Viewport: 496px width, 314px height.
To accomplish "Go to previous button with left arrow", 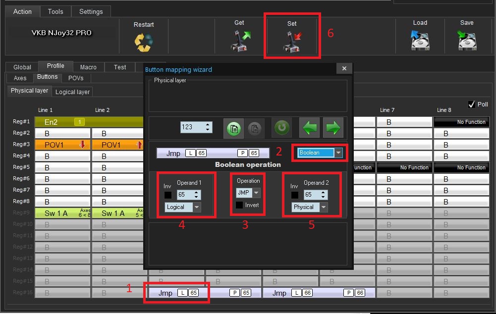I will coord(310,128).
